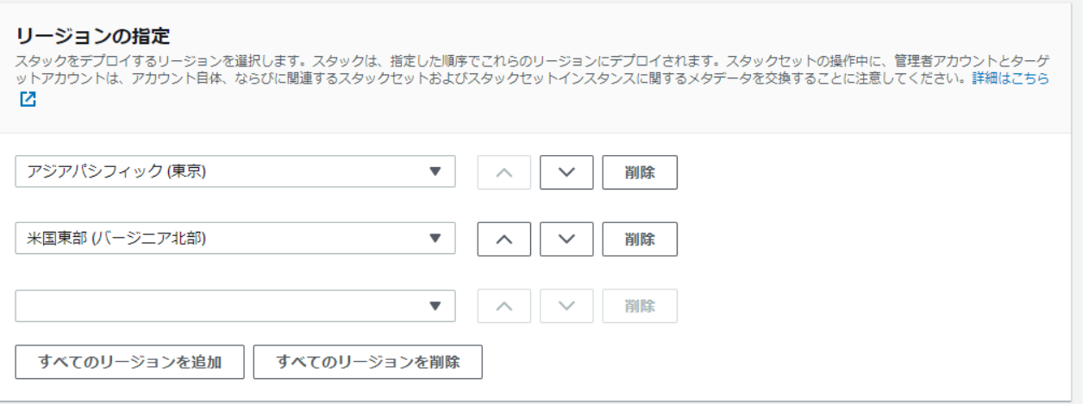Click the dropdown arrow of the Tokyo selector

click(435, 171)
